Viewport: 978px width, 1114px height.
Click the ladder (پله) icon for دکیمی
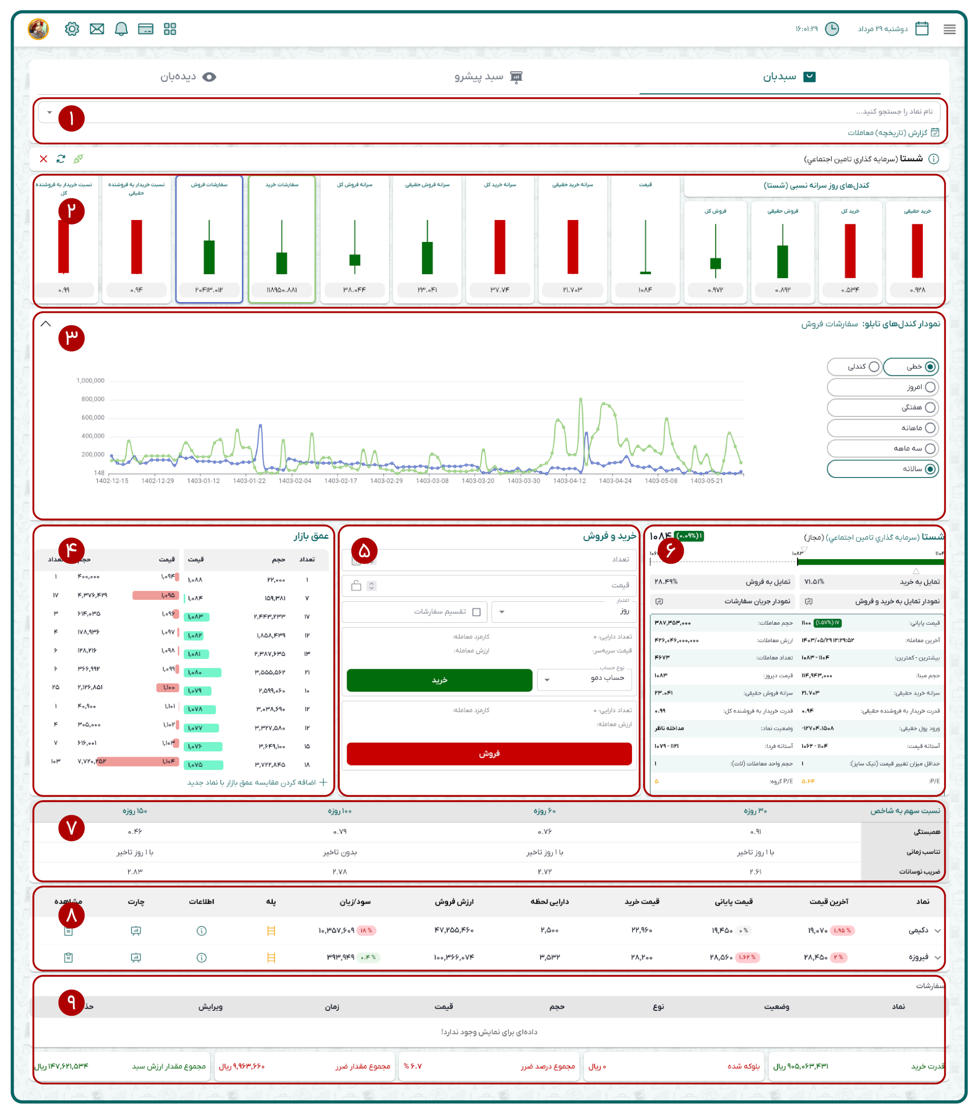pos(271,930)
